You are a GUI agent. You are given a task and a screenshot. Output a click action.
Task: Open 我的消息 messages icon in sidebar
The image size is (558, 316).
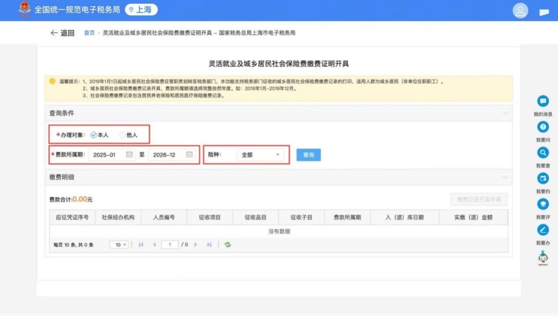[543, 101]
